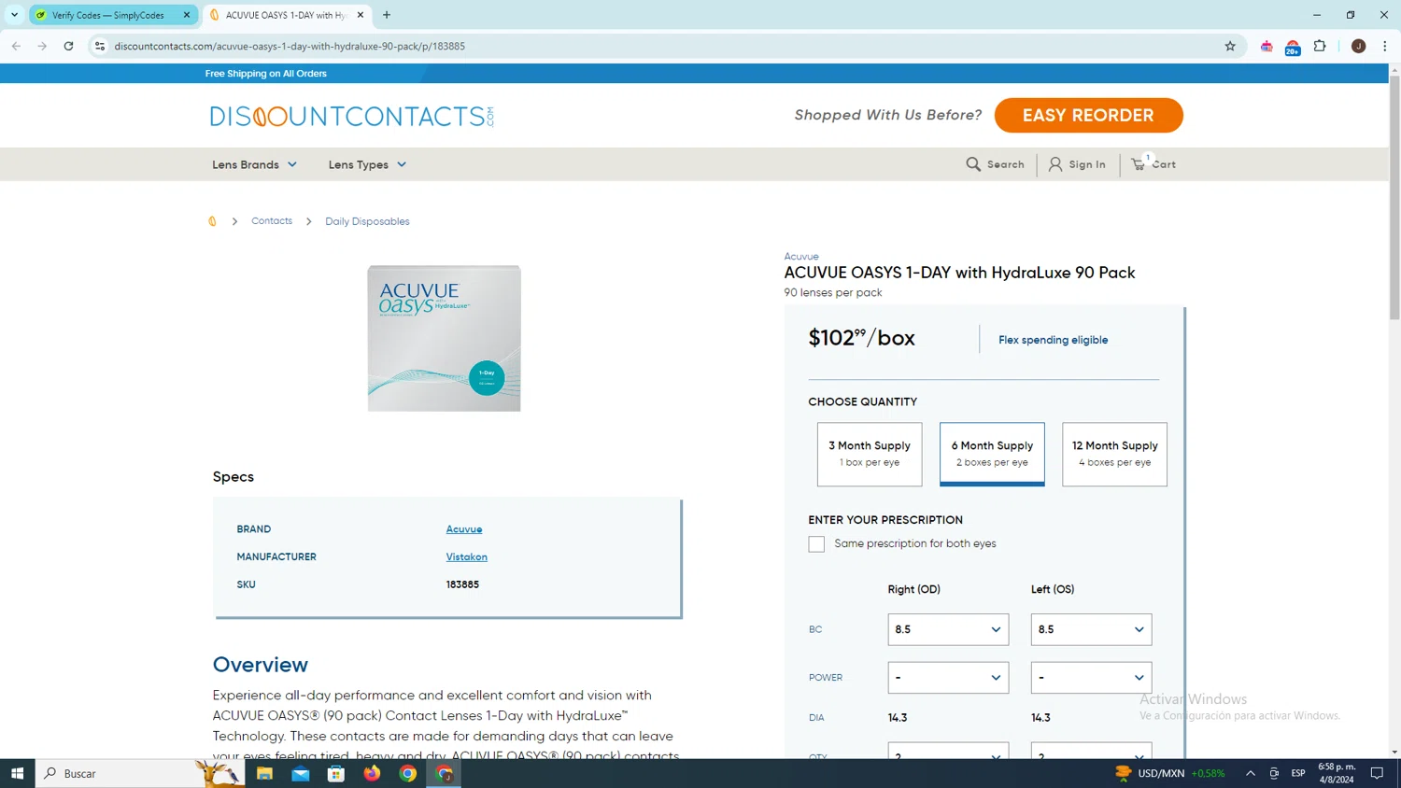Image resolution: width=1401 pixels, height=788 pixels.
Task: Click the EASY REORDER button
Action: (x=1088, y=116)
